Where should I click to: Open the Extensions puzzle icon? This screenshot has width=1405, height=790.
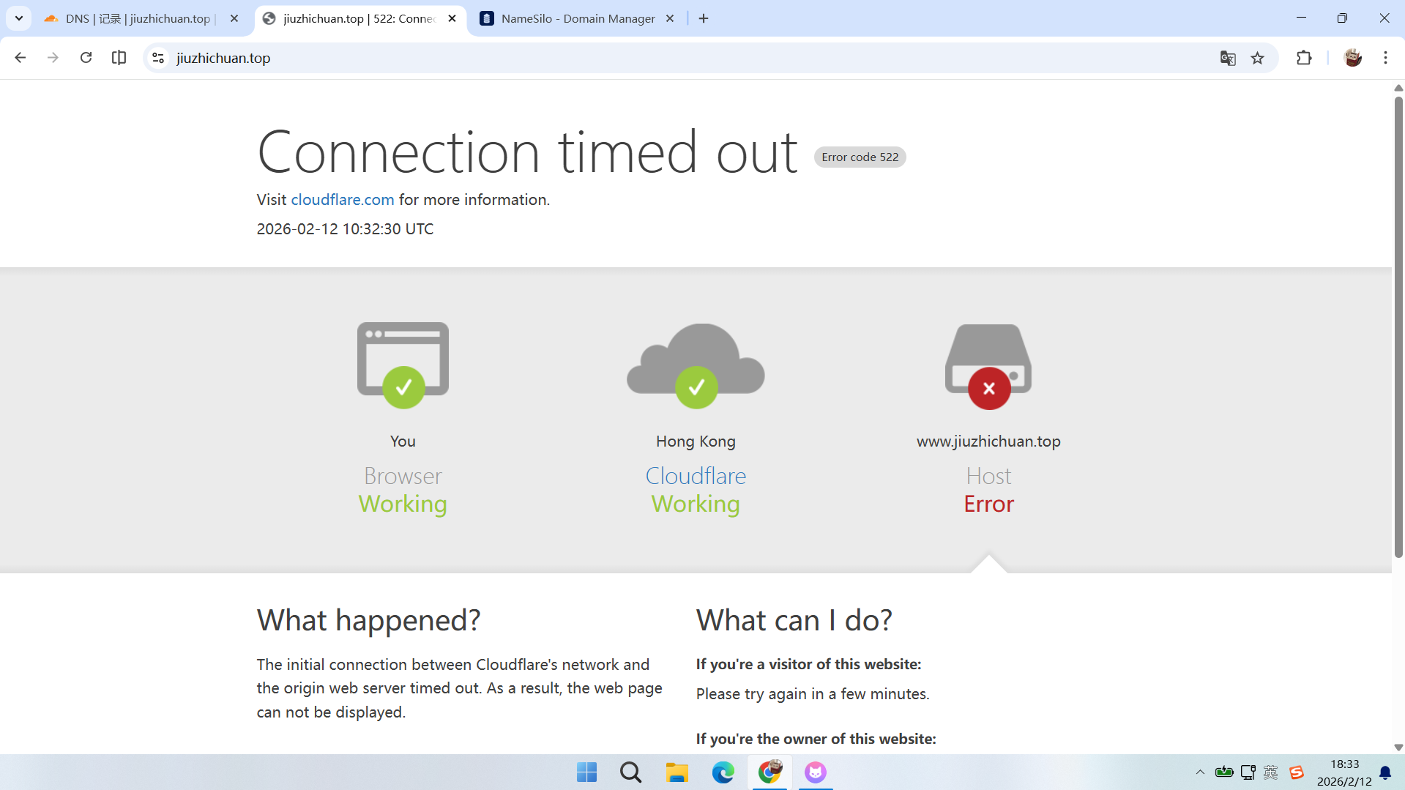pyautogui.click(x=1304, y=58)
